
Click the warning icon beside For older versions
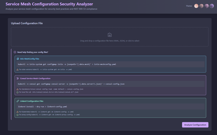(x=17, y=70)
